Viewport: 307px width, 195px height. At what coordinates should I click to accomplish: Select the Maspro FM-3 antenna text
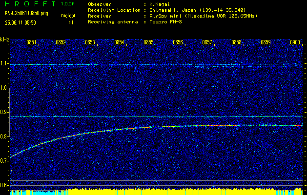pyautogui.click(x=165, y=22)
